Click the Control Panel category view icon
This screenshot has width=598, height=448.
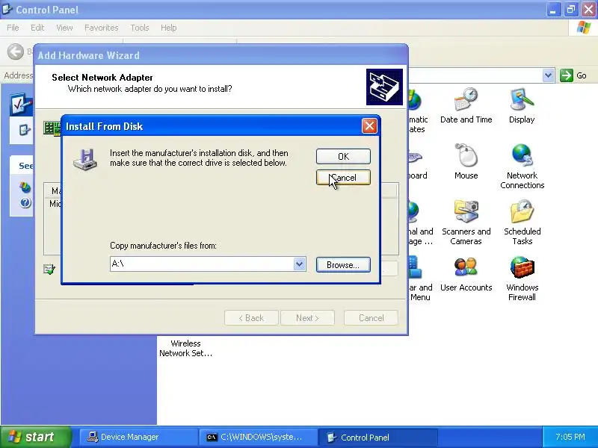(x=22, y=104)
